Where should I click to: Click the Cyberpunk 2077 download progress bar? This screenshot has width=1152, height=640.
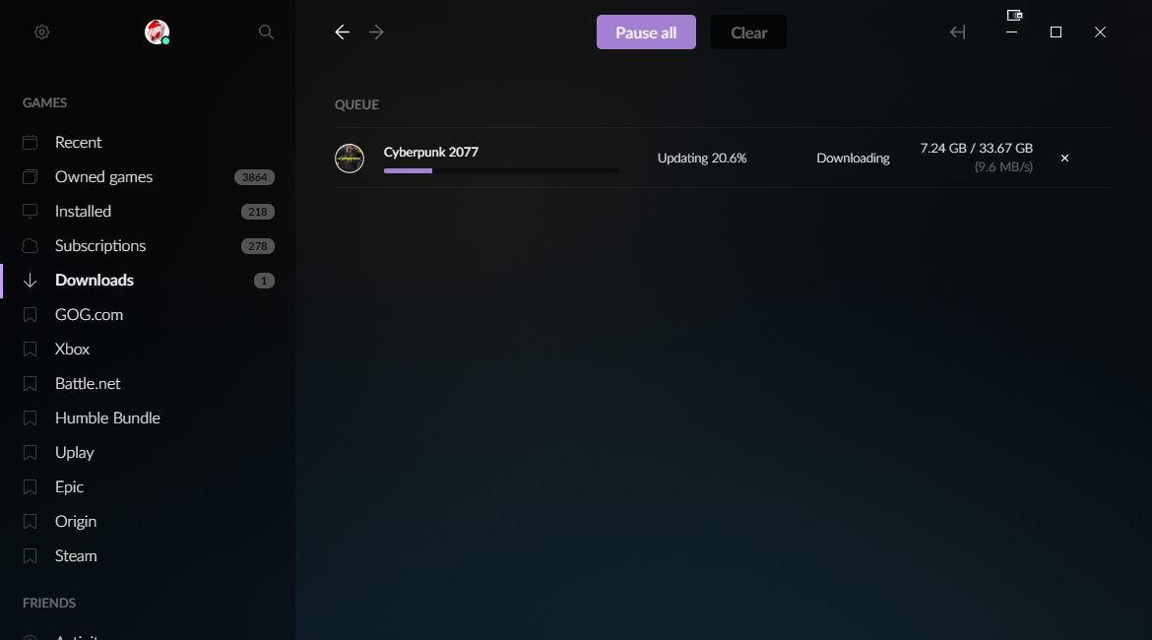click(500, 171)
